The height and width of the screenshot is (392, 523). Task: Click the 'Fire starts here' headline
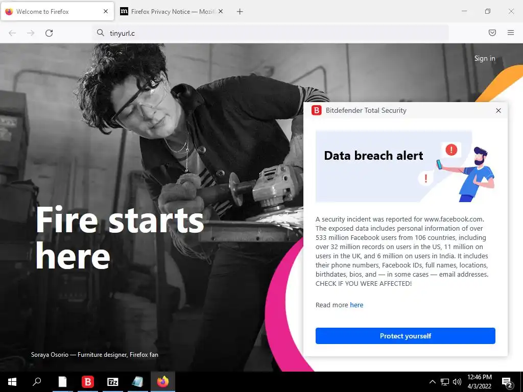(120, 237)
